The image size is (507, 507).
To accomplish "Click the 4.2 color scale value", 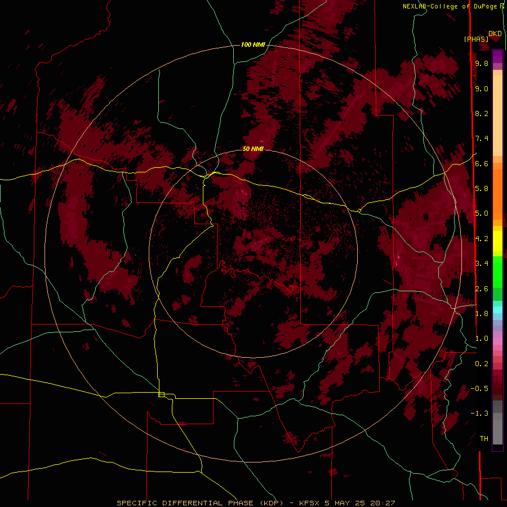I will click(482, 239).
